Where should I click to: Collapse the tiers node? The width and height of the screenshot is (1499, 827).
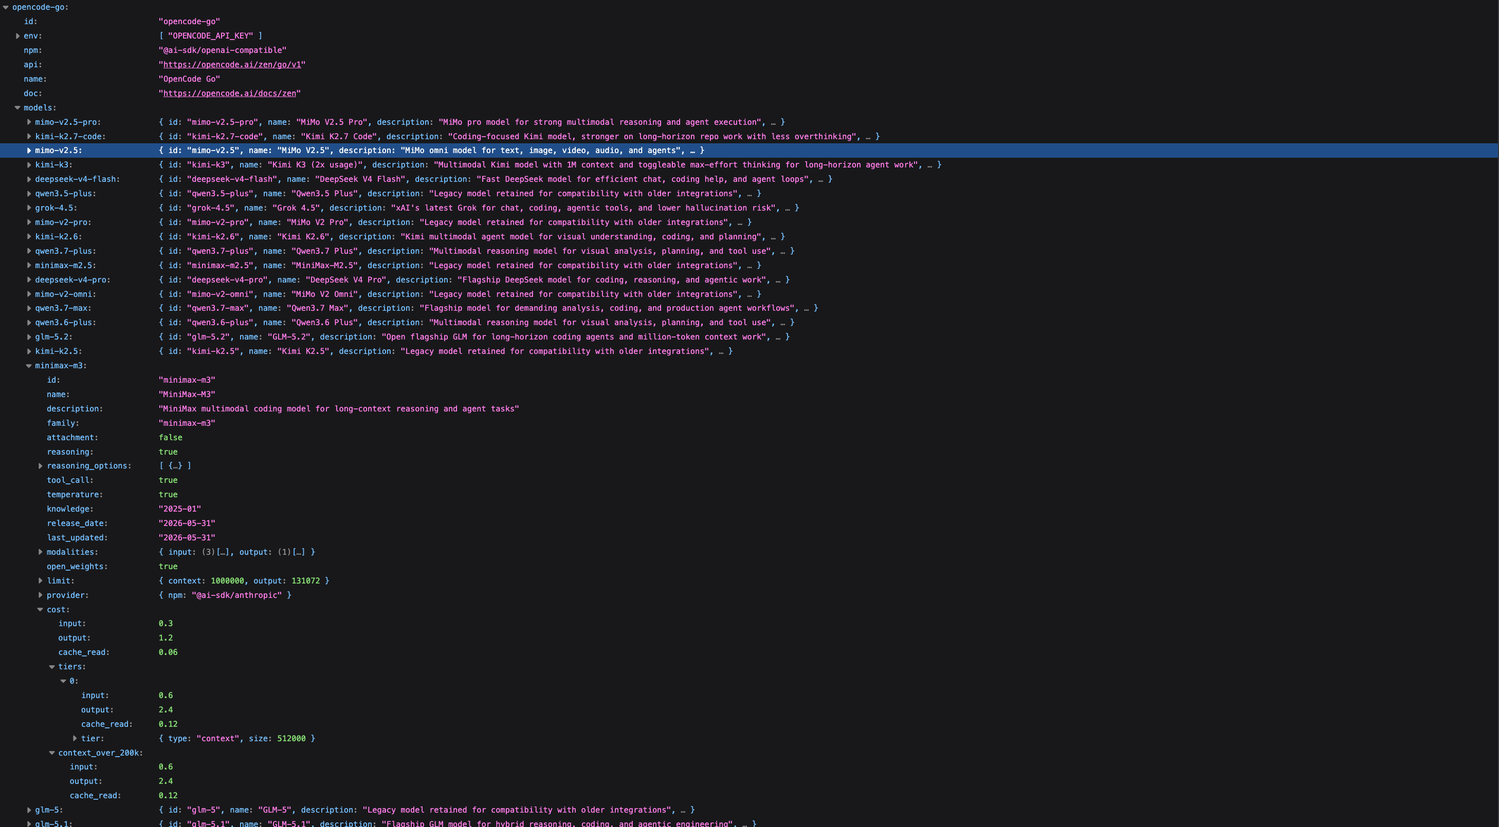click(x=52, y=667)
